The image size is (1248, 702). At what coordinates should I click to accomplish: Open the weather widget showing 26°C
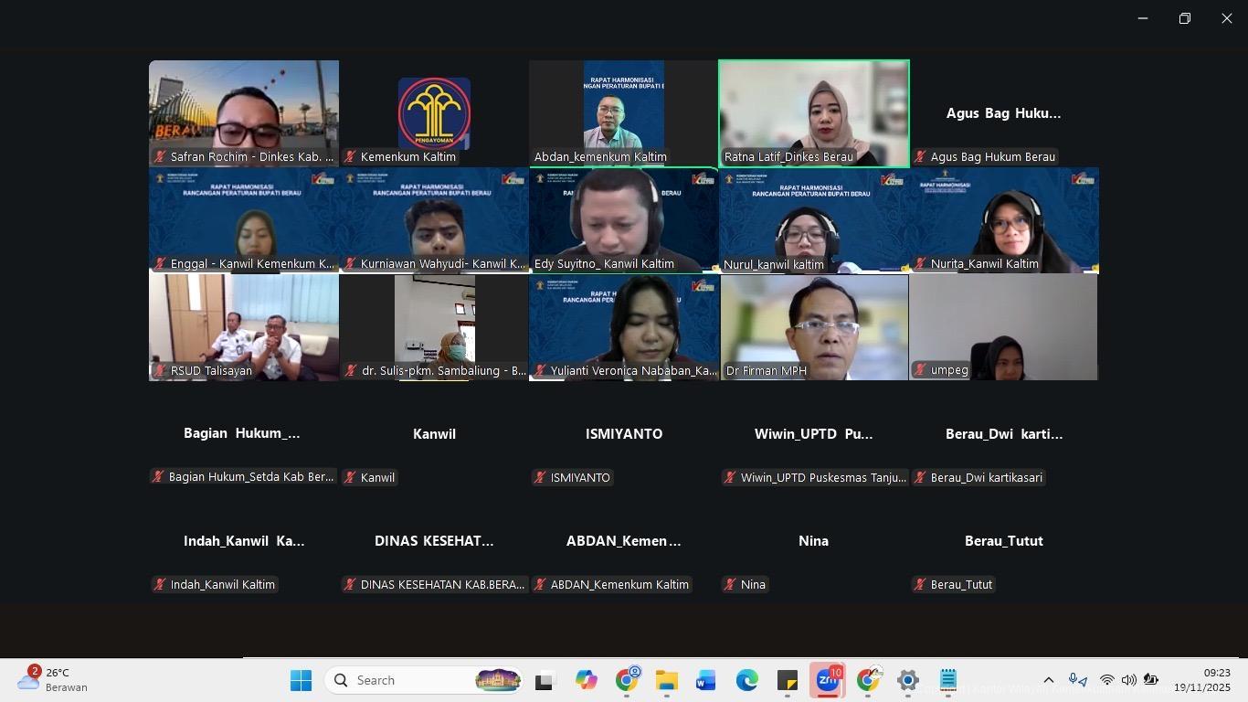click(x=55, y=680)
